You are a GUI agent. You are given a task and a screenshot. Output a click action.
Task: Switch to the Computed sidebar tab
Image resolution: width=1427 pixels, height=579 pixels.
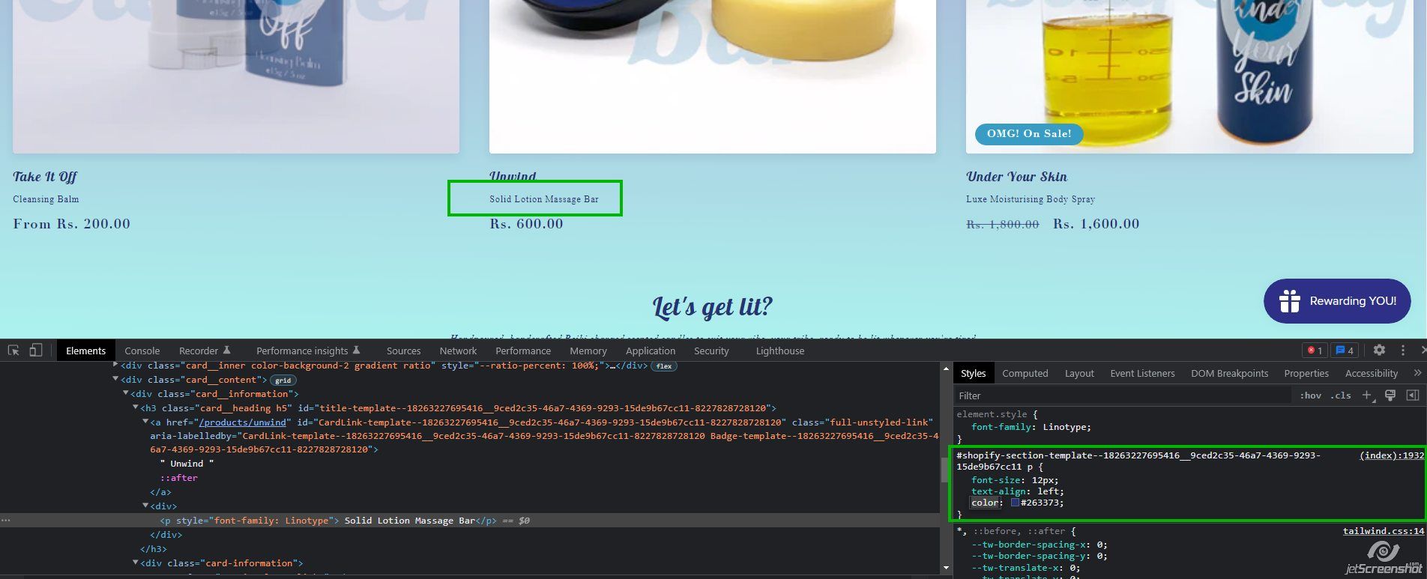[x=1025, y=373]
